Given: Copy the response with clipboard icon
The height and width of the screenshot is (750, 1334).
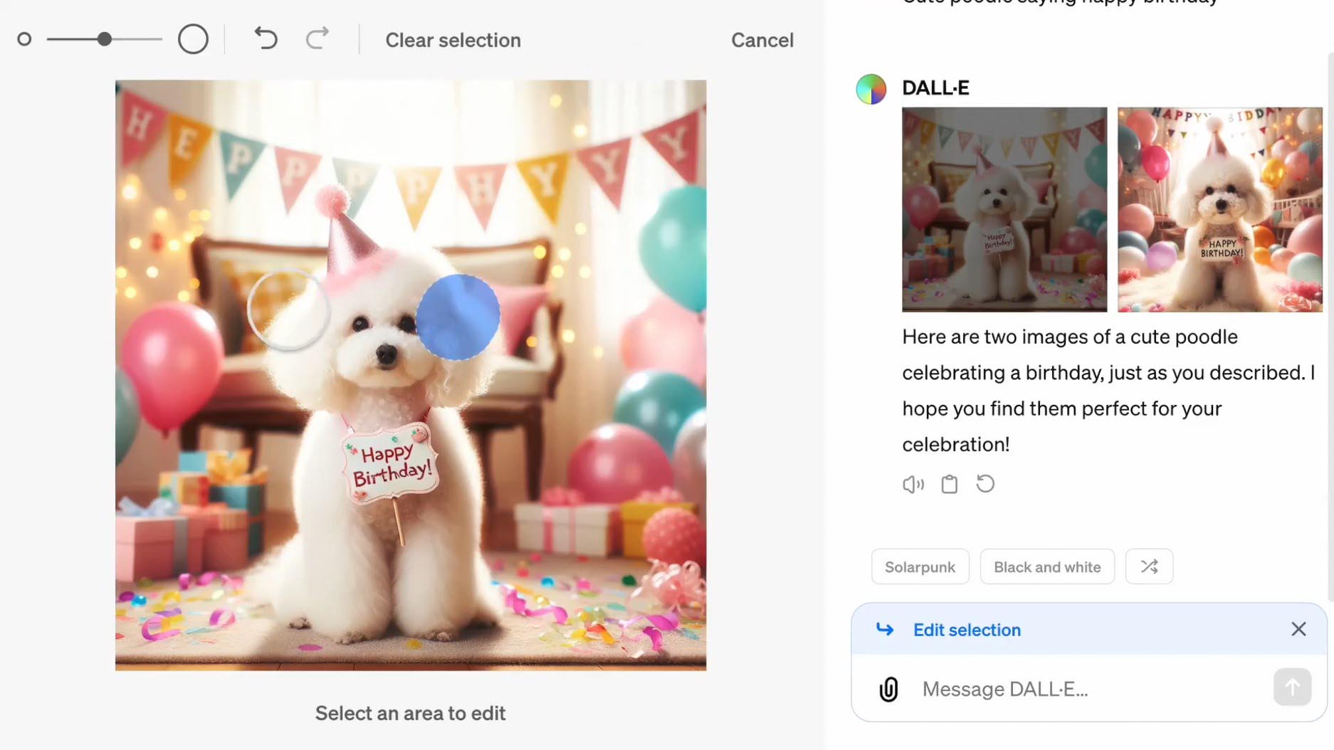Looking at the screenshot, I should coord(949,485).
